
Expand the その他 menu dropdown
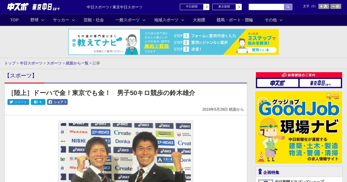point(274,20)
